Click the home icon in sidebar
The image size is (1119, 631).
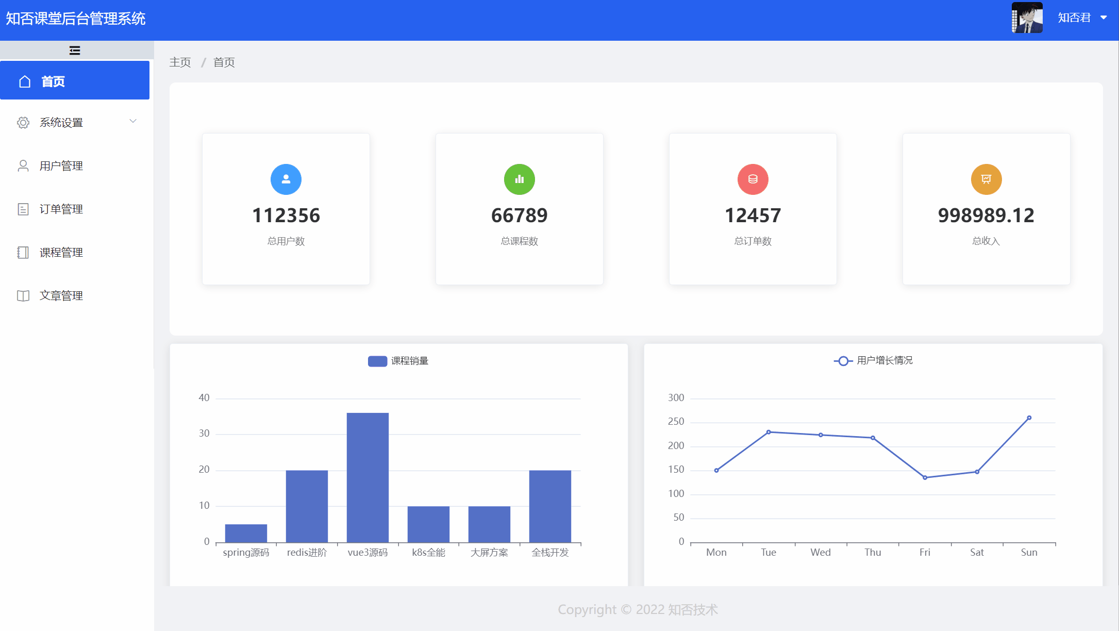point(25,81)
